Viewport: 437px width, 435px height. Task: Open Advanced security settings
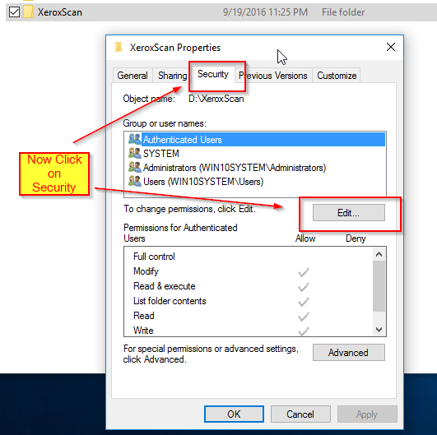coord(349,353)
